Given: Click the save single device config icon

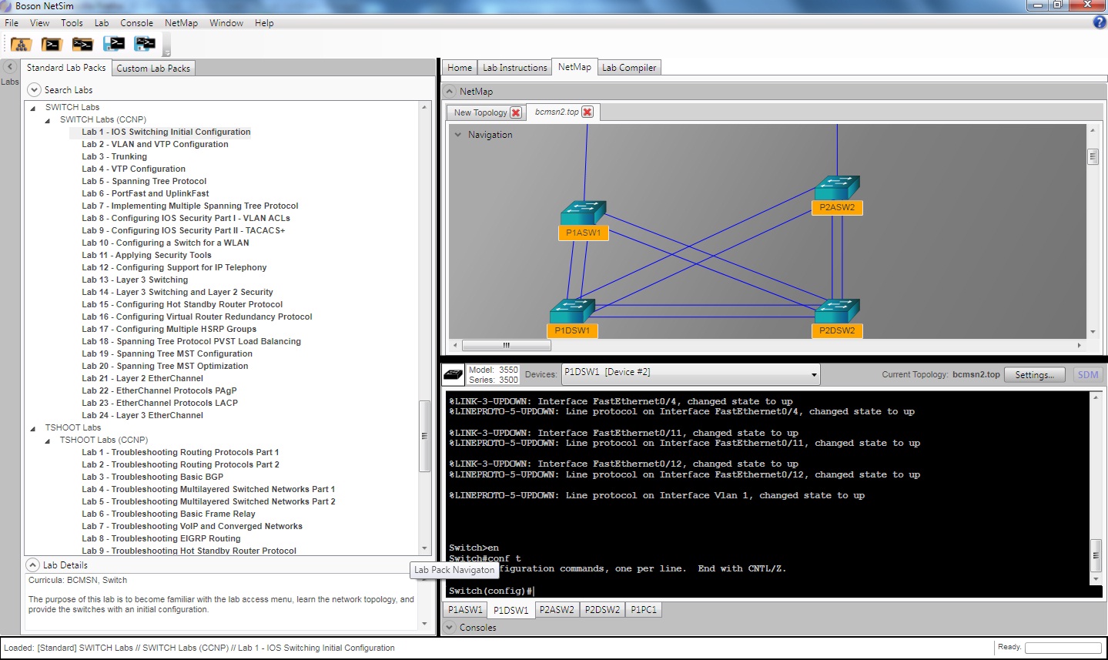Looking at the screenshot, I should pos(114,44).
